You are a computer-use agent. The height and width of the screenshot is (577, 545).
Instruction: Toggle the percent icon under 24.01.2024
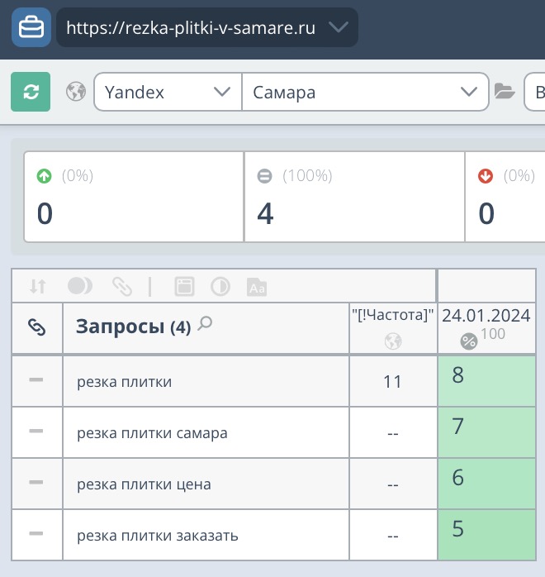468,341
